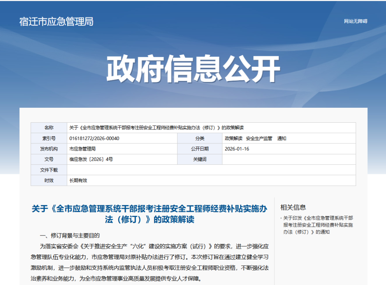
Task: Select the 通知 category tag
Action: (282, 138)
